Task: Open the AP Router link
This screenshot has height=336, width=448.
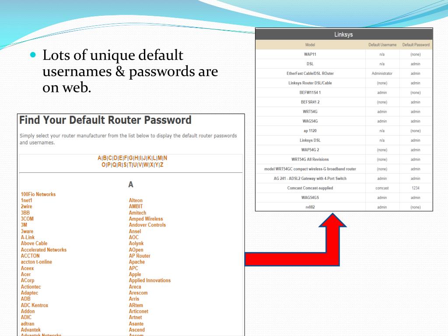Action: 140,256
